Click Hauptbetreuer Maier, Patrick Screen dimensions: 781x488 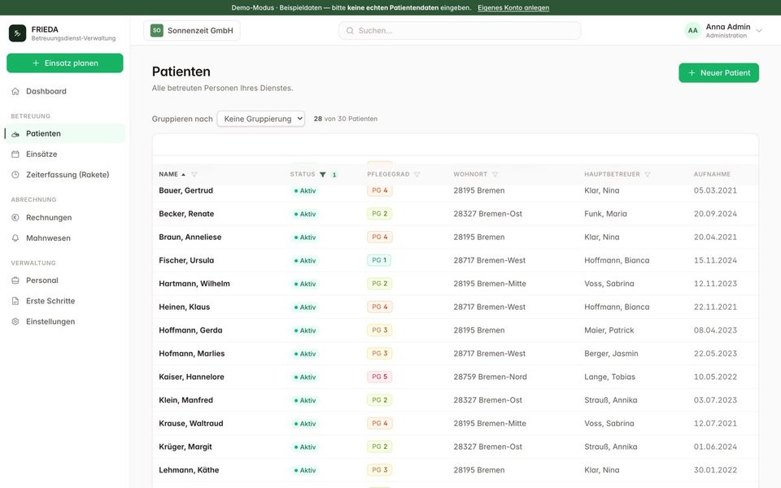(x=609, y=330)
